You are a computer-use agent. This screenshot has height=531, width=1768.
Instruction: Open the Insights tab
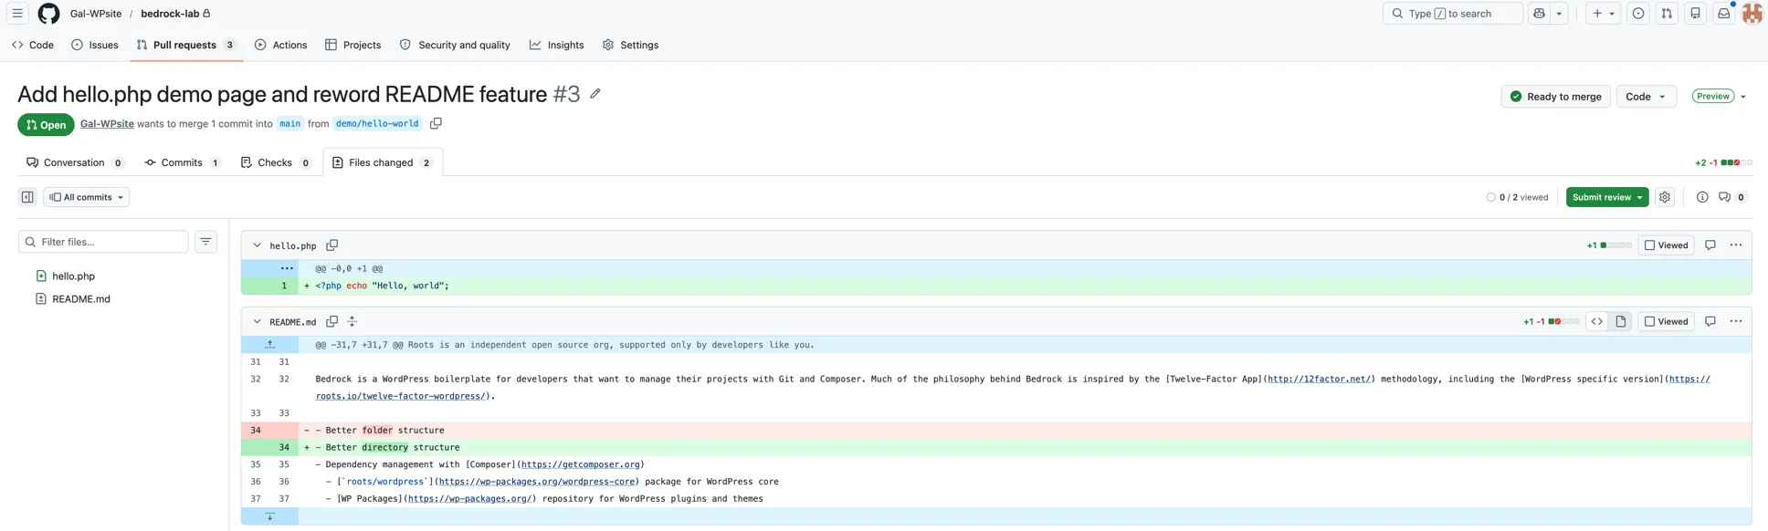556,45
